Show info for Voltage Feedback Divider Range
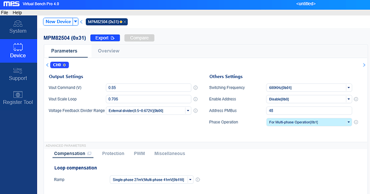The height and width of the screenshot is (194, 370). pos(195,111)
